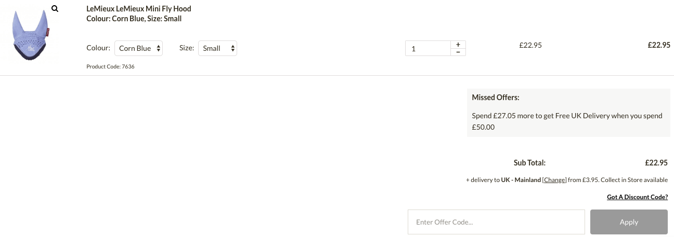Image resolution: width=674 pixels, height=237 pixels.
Task: Open the LeMieux Mini Fly Hood title
Action: point(139,9)
